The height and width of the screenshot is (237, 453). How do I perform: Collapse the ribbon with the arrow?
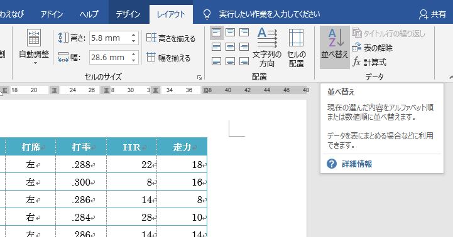pyautogui.click(x=450, y=77)
